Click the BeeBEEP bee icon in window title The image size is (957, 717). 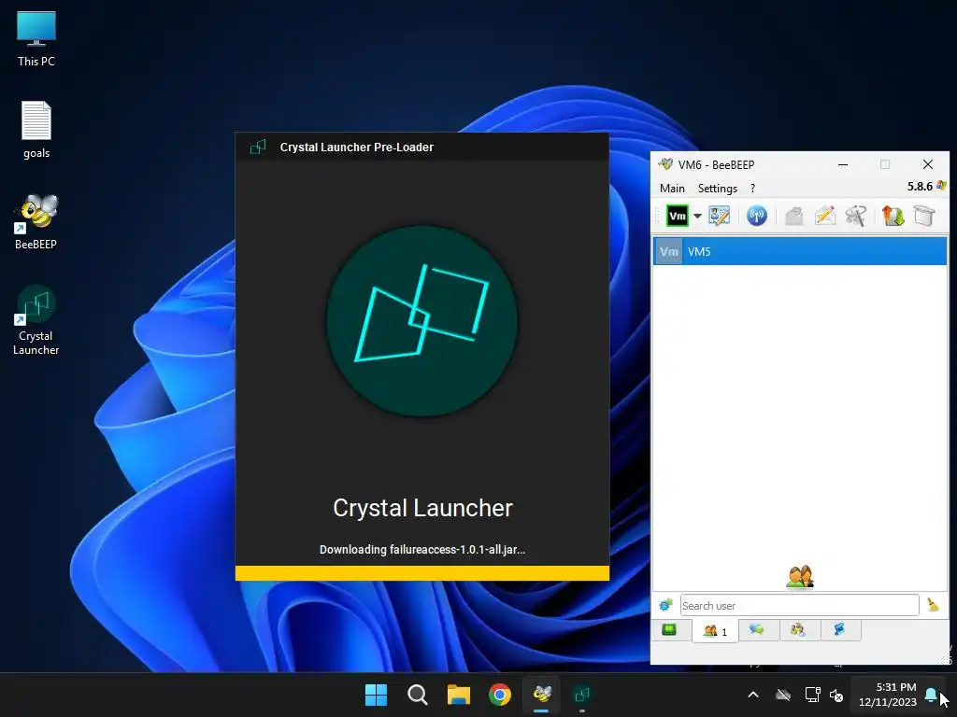tap(665, 164)
